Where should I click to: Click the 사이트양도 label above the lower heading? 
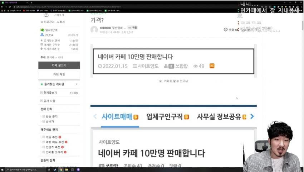[x=109, y=142]
